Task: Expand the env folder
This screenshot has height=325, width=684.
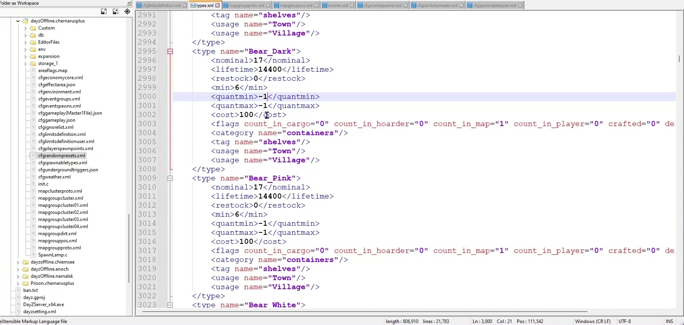Action: click(x=26, y=49)
